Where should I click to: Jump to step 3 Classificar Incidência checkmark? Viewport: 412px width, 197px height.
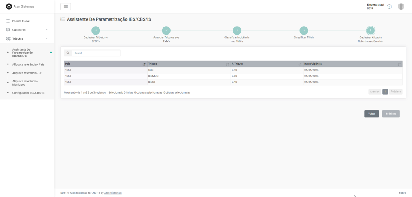237,31
